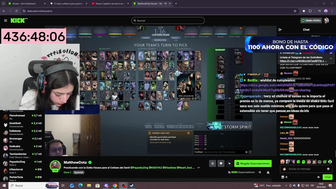Open the Dota 2 category link
Viewport: 336px width, 189px height.
(67, 172)
